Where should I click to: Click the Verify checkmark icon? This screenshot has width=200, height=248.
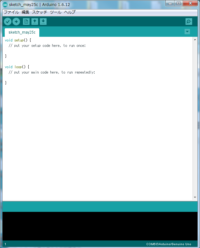[x=8, y=22]
